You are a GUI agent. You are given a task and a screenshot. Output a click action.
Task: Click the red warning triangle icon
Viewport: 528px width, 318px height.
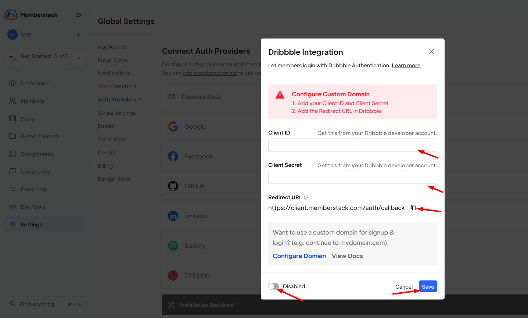280,95
